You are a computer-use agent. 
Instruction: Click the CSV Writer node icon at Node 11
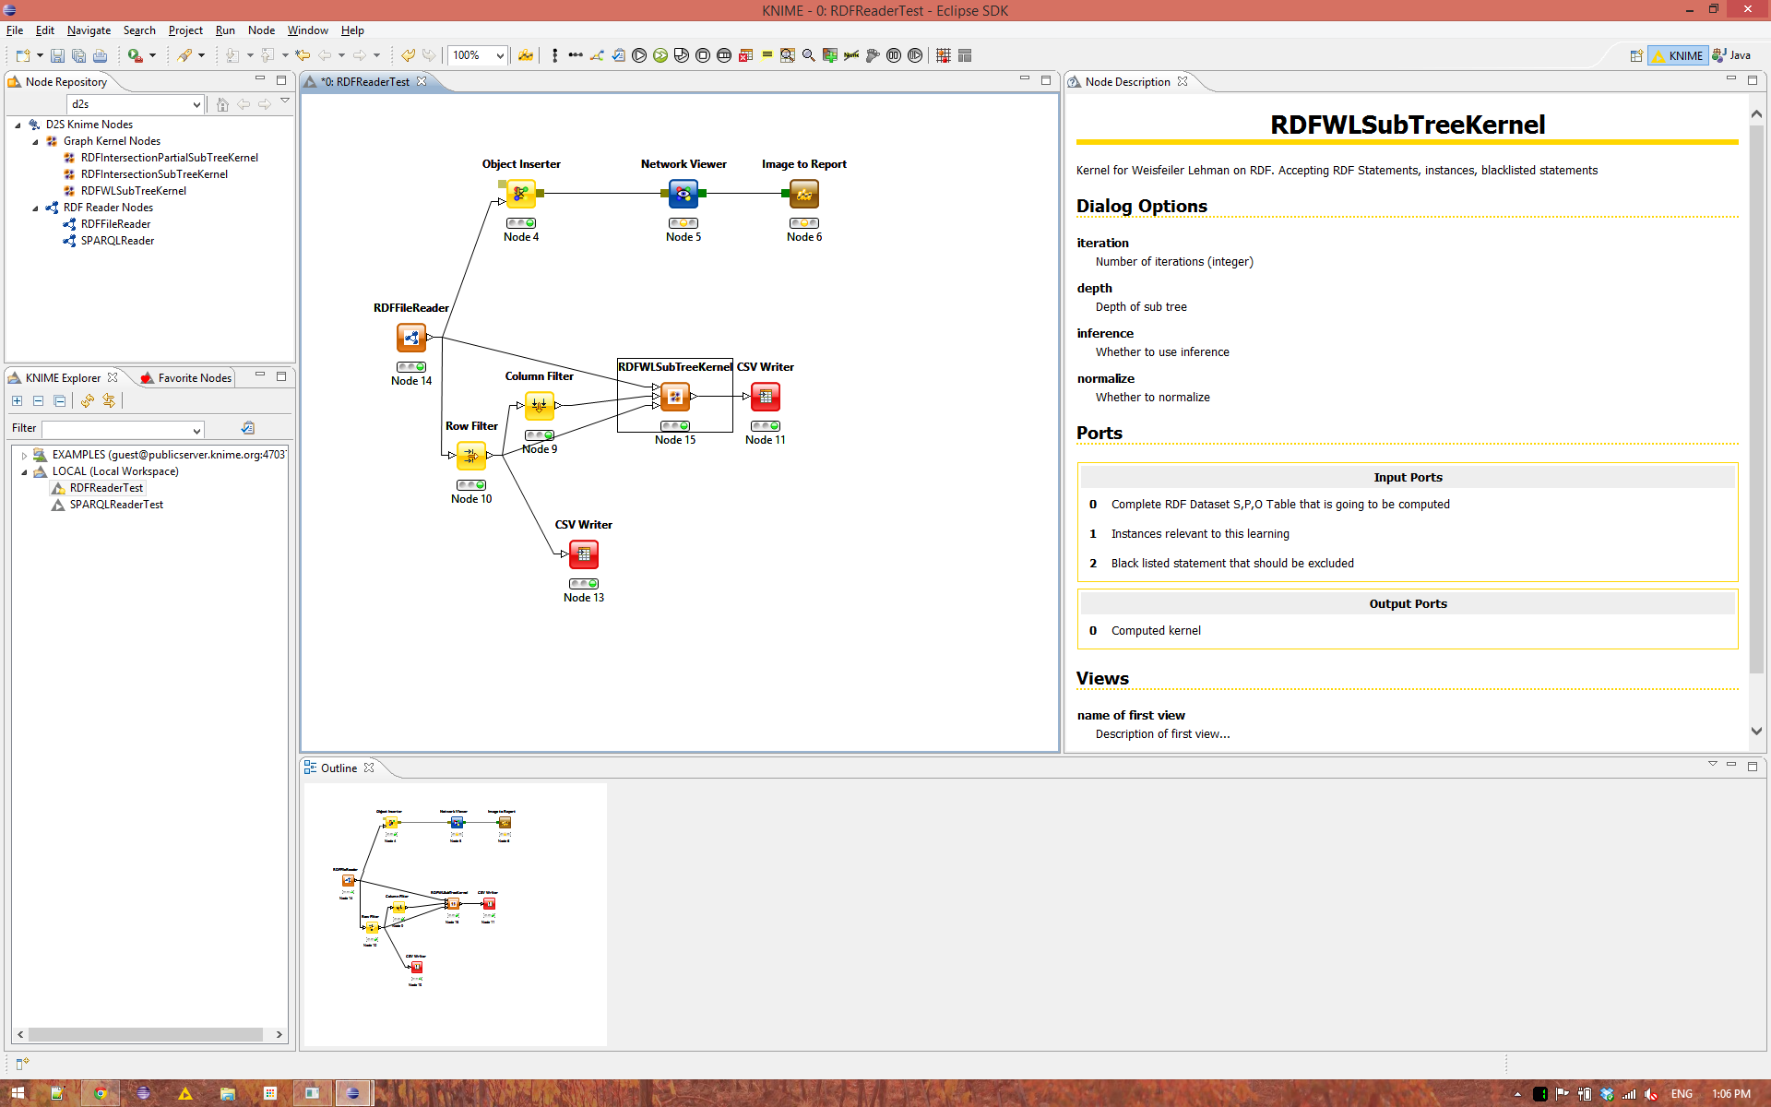[x=764, y=397]
